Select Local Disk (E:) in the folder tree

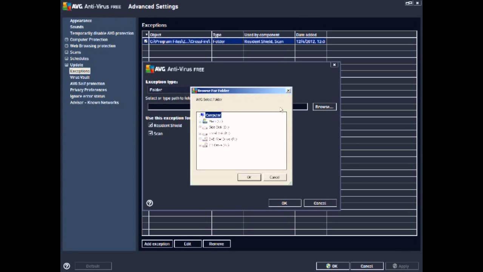click(x=219, y=133)
